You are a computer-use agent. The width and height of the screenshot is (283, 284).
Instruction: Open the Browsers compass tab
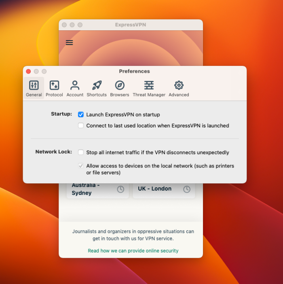click(x=120, y=88)
